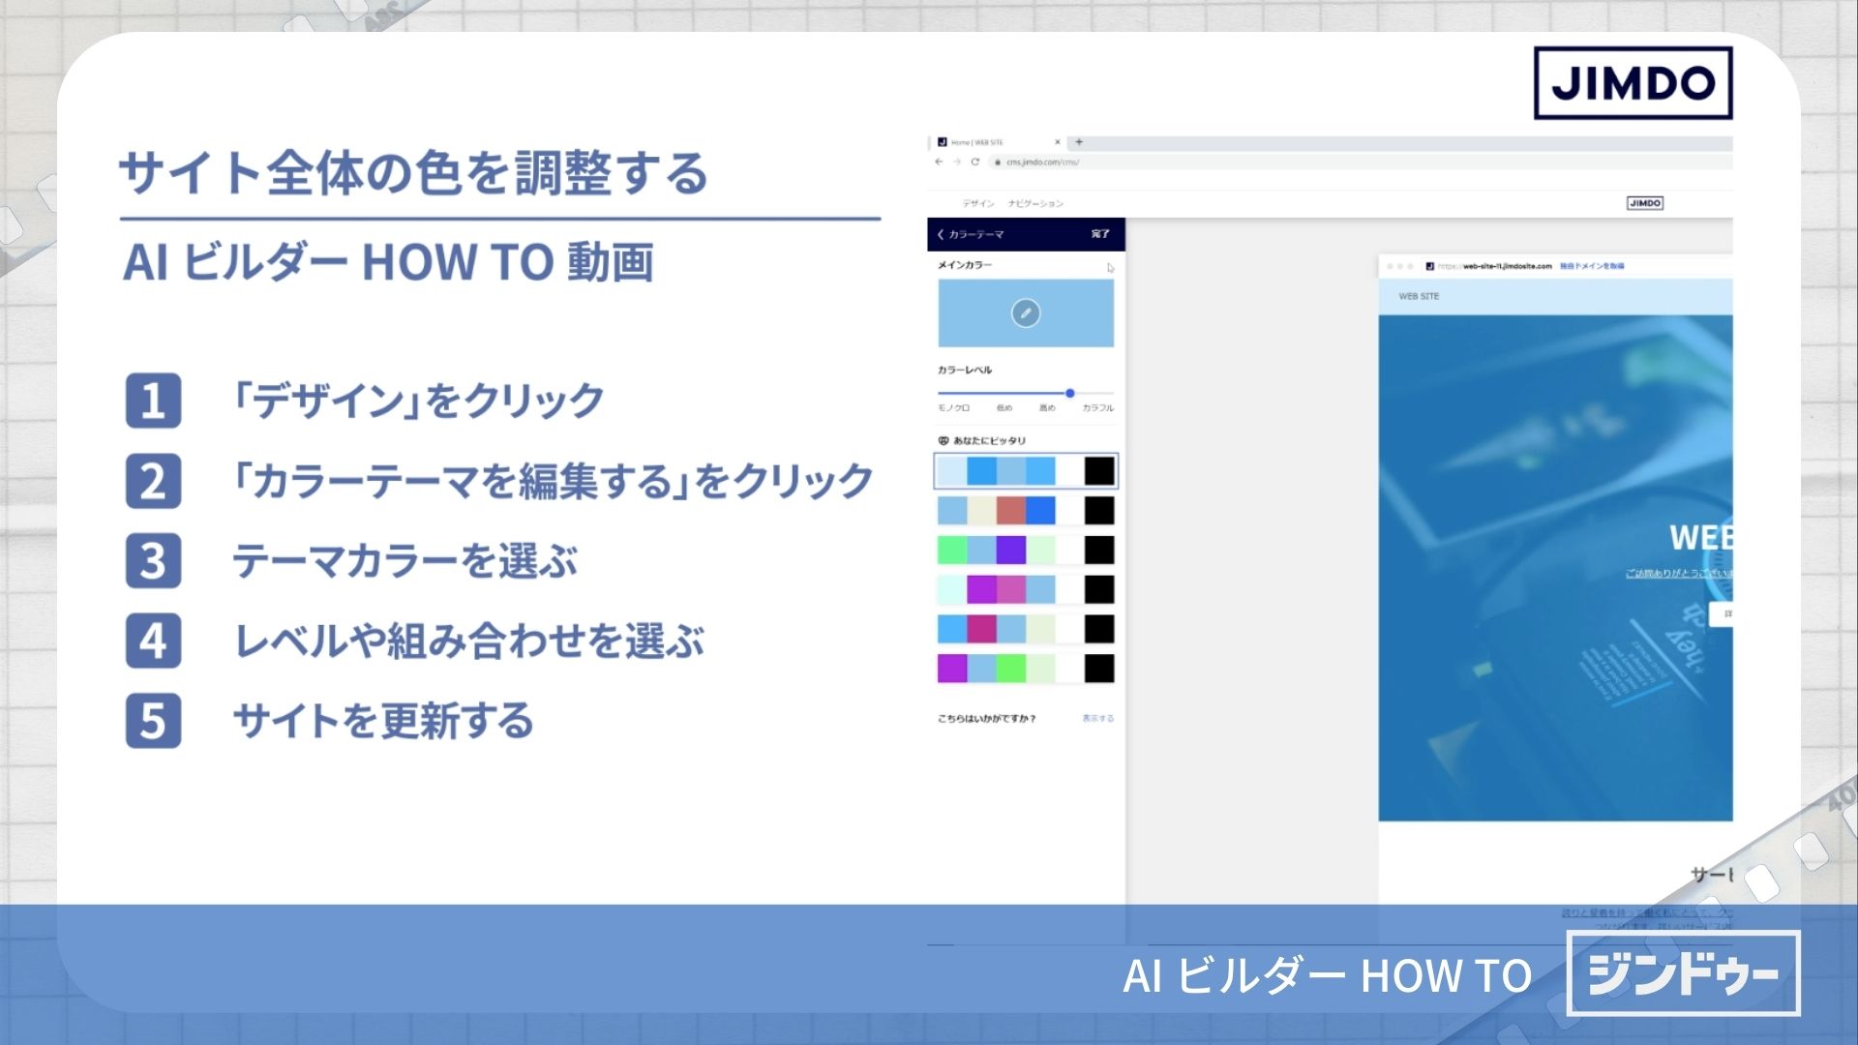Select the pale cyan, purple, pink palette
This screenshot has height=1045, width=1858.
(x=1026, y=589)
